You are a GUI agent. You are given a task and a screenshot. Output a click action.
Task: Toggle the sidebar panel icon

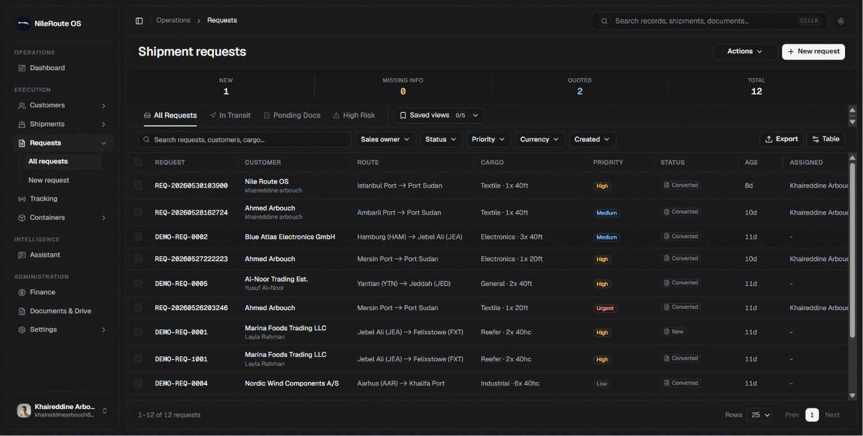click(139, 21)
